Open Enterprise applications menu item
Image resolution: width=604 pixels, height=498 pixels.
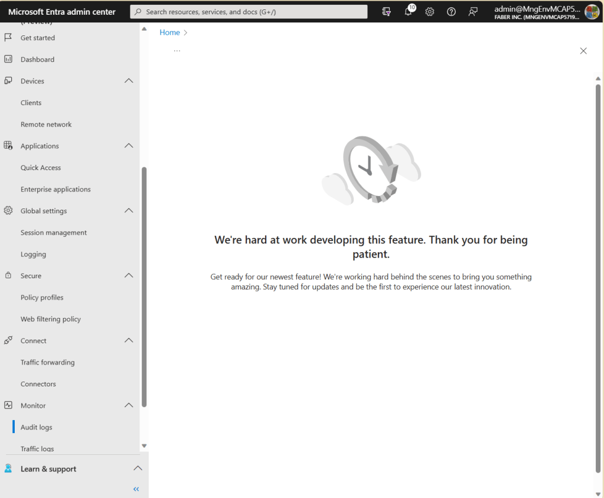55,190
